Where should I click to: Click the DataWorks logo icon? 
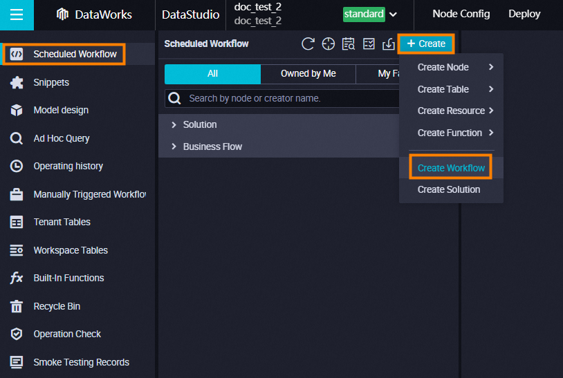tap(62, 15)
